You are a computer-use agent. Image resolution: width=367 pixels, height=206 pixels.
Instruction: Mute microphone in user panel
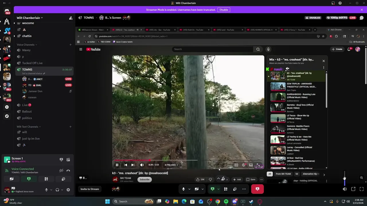coord(46,190)
